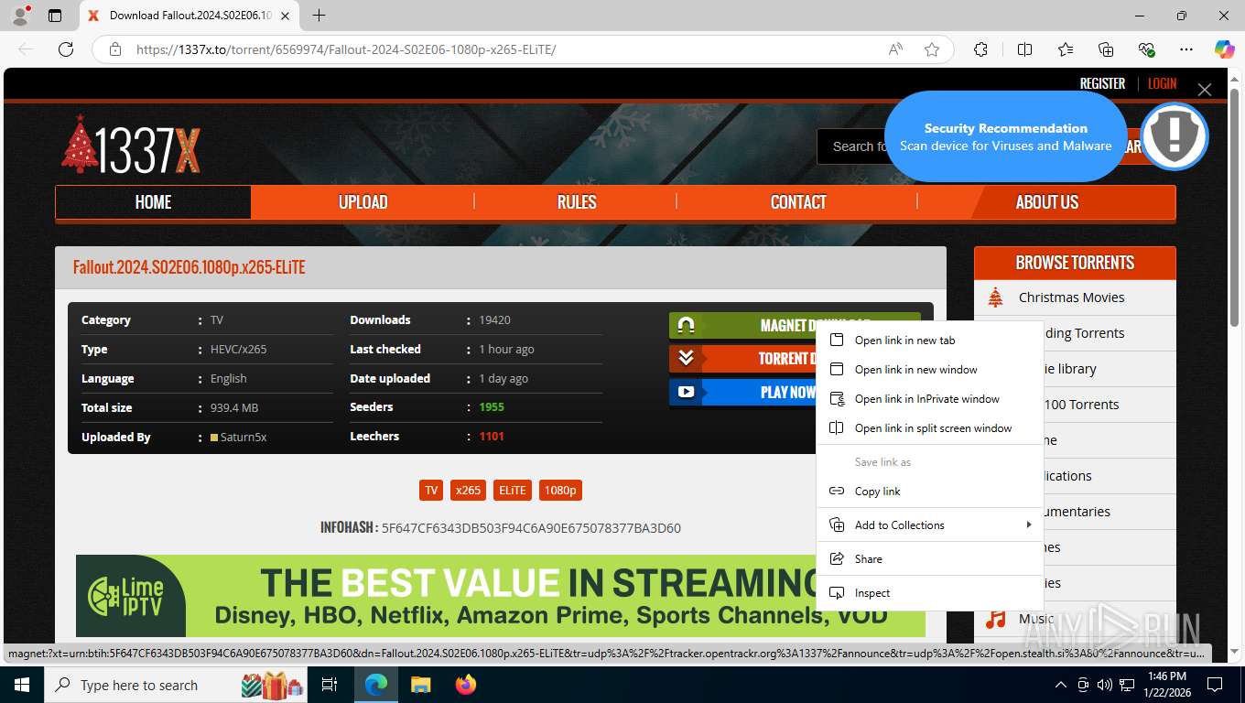Open the Collections toolbar icon
This screenshot has height=703, width=1245.
tap(1106, 49)
